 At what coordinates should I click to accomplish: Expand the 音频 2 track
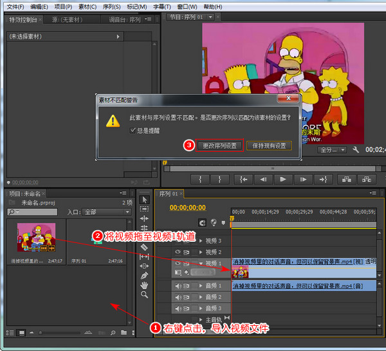coord(201,297)
